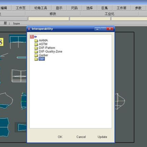Open the 尺码 menu
The width and height of the screenshot is (147, 147).
[x=74, y=8]
